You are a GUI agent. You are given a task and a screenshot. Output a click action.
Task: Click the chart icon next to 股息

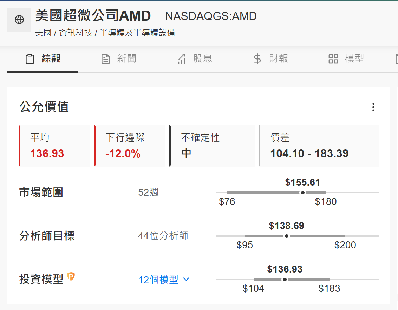click(x=182, y=59)
